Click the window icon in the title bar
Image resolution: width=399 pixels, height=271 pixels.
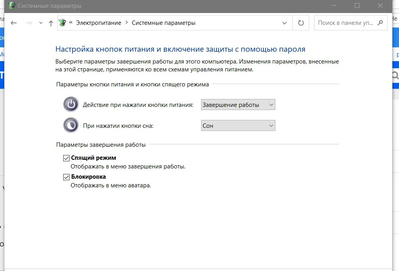tap(11, 6)
